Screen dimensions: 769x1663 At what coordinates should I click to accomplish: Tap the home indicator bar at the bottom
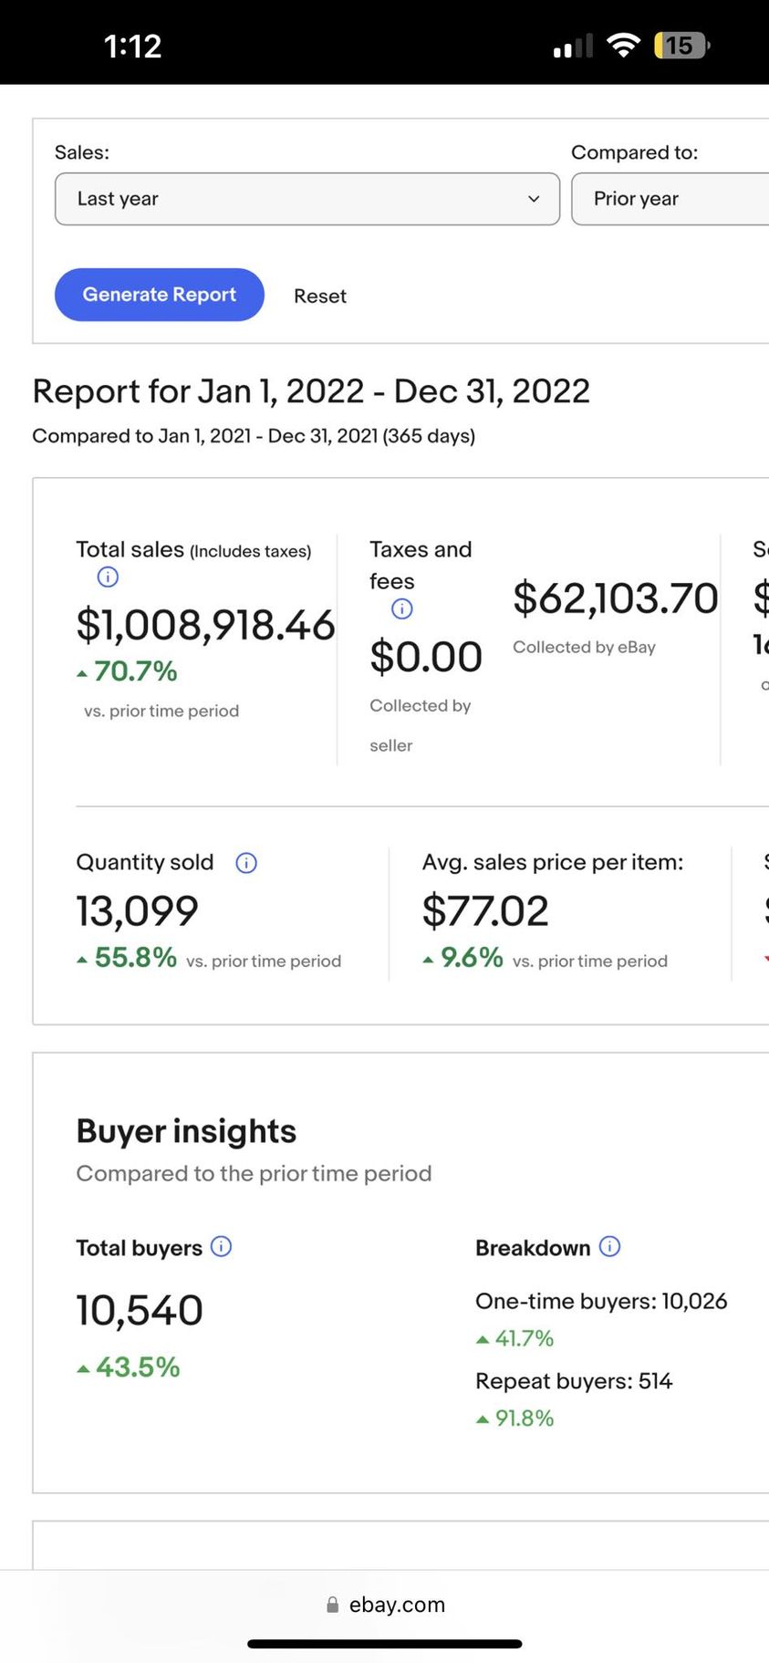click(x=384, y=1644)
